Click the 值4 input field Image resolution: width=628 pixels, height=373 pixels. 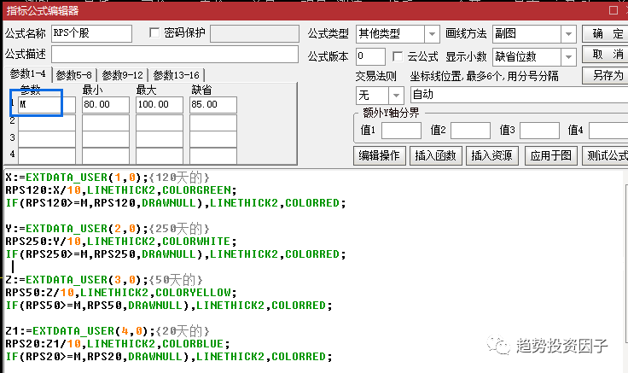coord(608,131)
